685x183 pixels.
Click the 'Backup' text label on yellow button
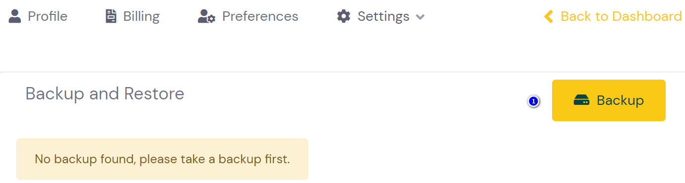(620, 100)
